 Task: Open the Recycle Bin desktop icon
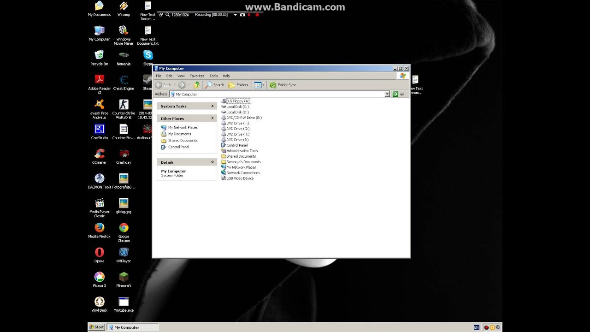[99, 58]
